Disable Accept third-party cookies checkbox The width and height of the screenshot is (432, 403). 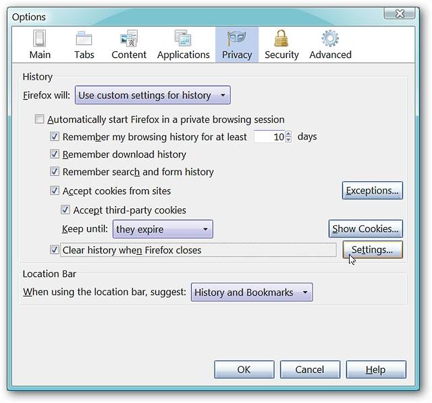tap(65, 210)
